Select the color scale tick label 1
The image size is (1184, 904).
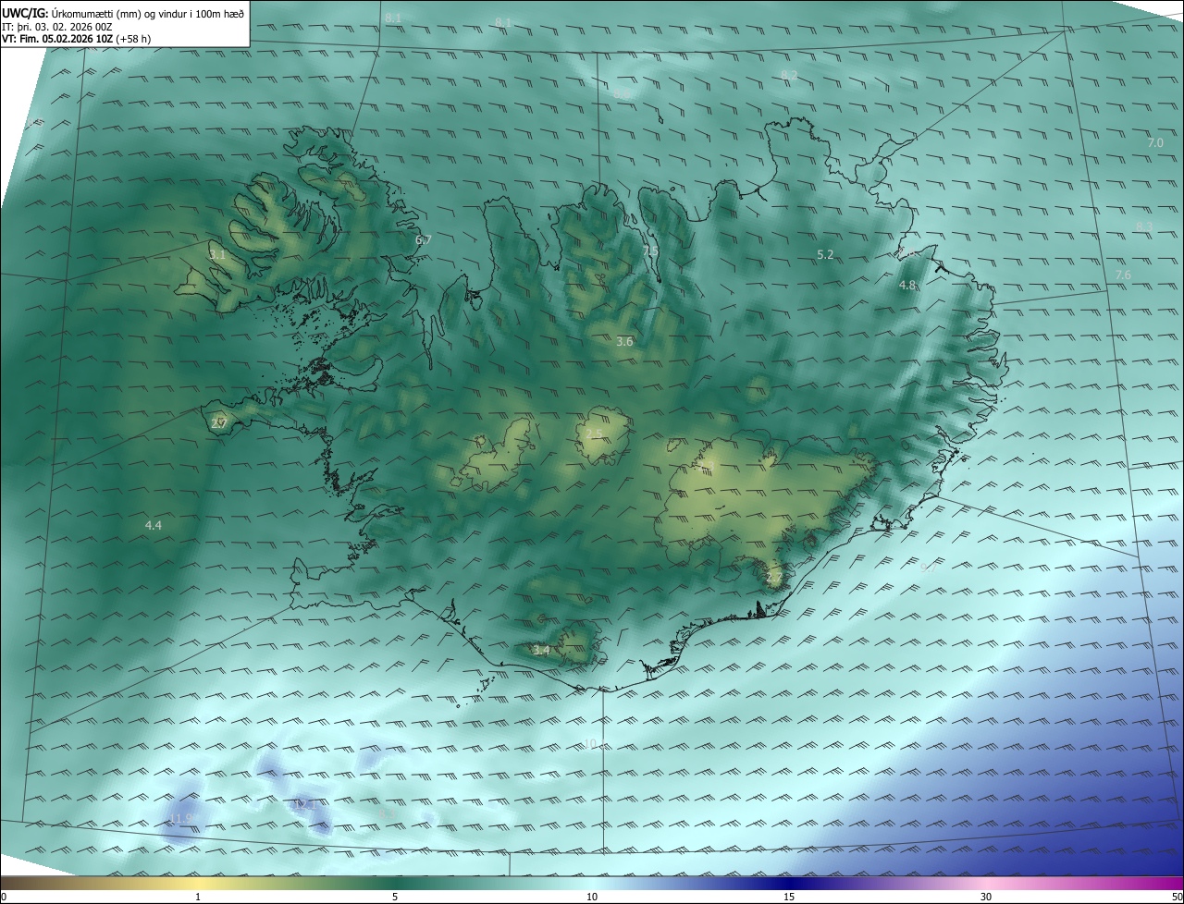tap(198, 897)
